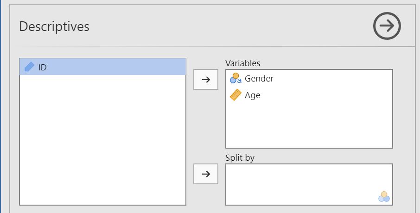Screen dimensions: 420x213
Task: Click blank header space right of Descriptives title
Action: (232, 26)
